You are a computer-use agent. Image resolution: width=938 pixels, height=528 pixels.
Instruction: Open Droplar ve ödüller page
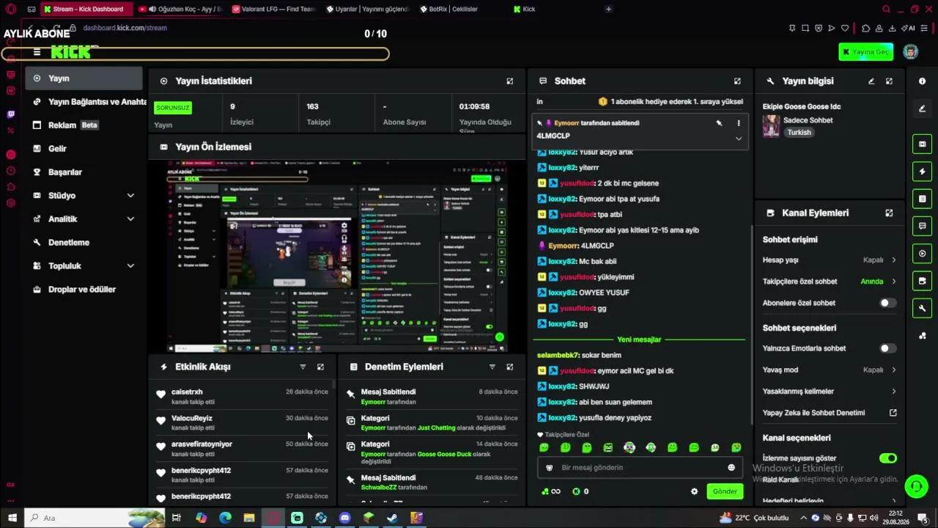(84, 290)
